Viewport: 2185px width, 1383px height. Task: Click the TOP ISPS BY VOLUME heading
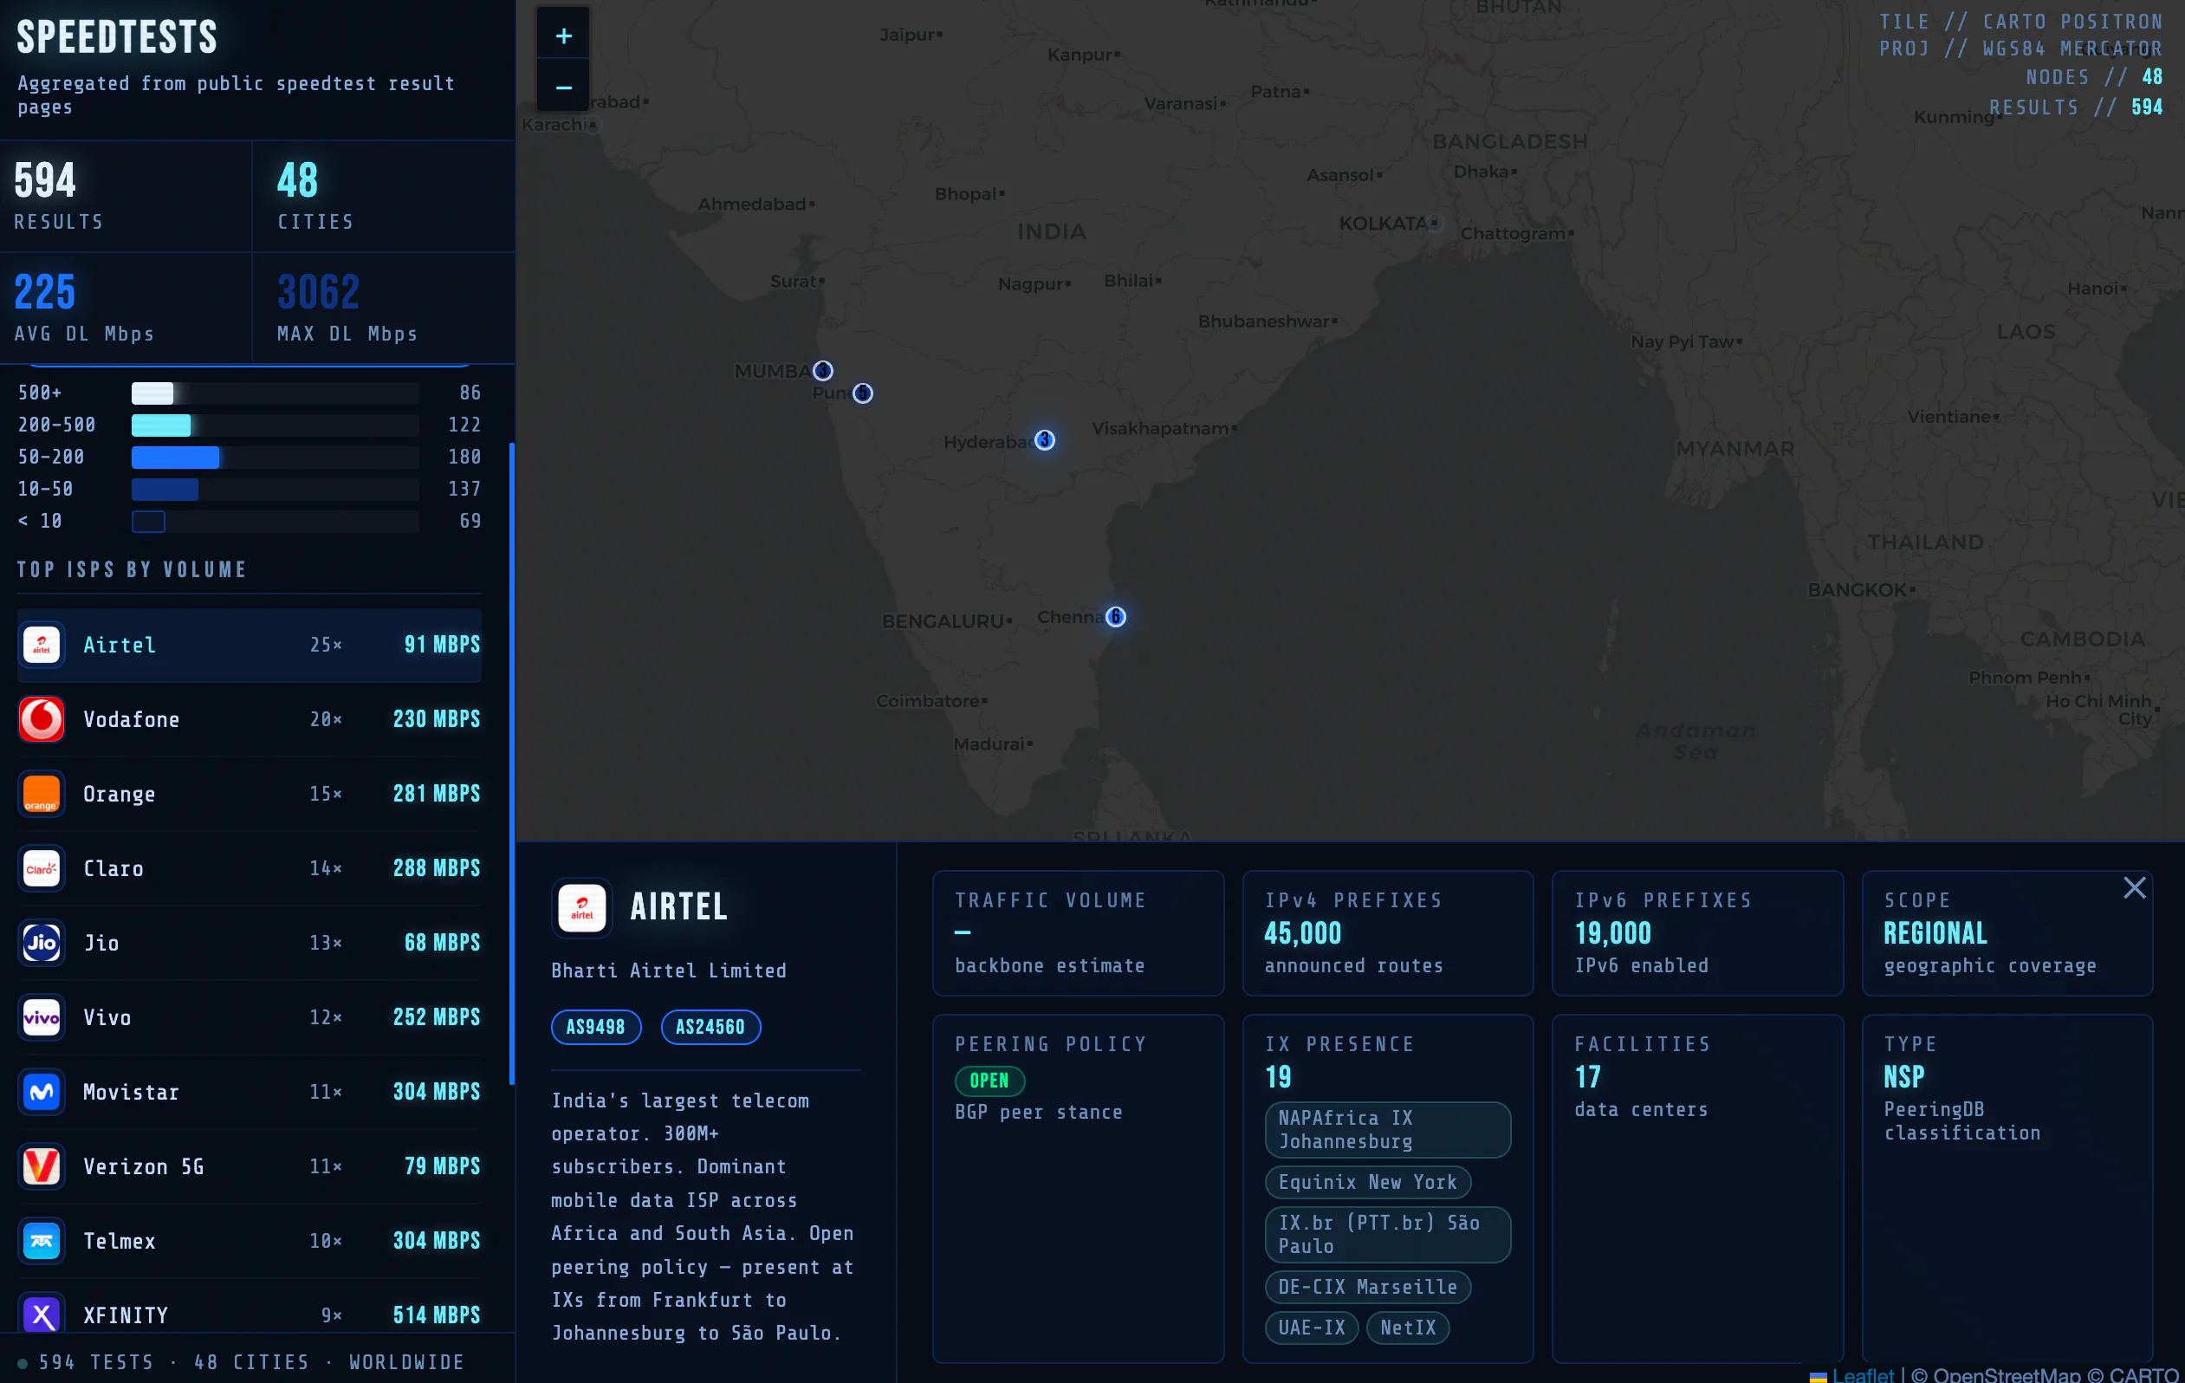pyautogui.click(x=132, y=569)
